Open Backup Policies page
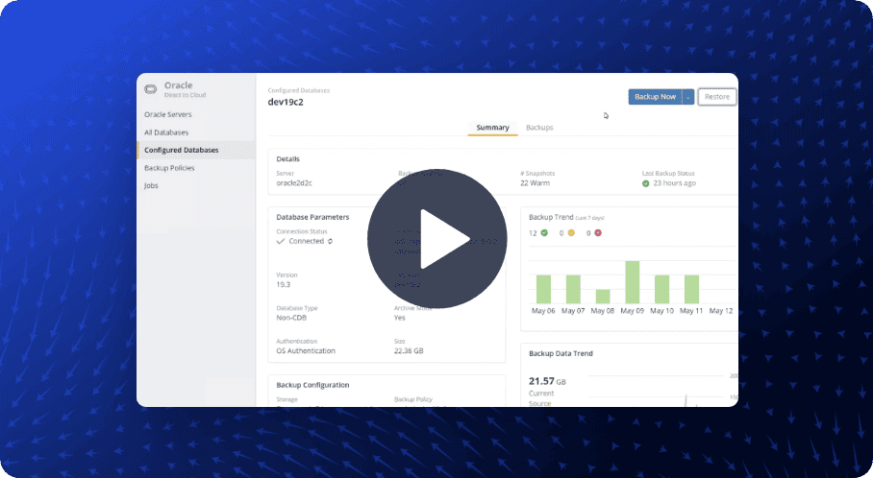Viewport: 873px width, 478px height. tap(169, 168)
